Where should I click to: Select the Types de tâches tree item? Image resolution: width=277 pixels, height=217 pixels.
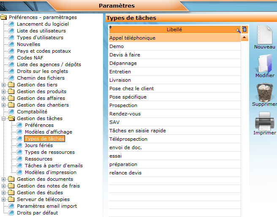[44, 139]
